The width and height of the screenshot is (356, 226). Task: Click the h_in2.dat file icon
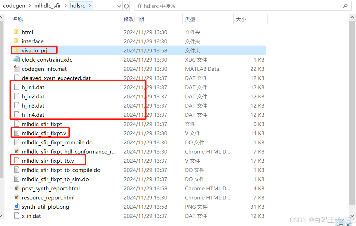coord(17,96)
